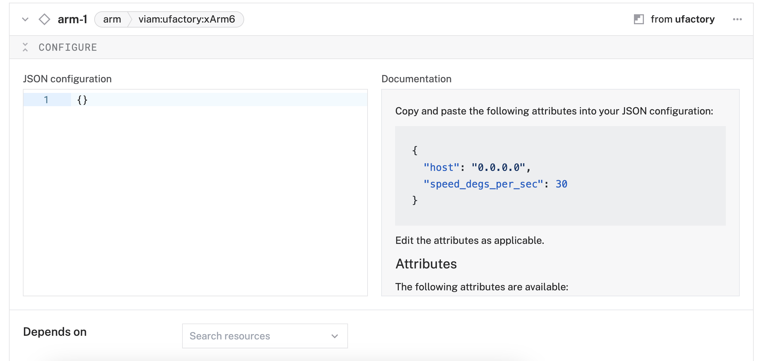Open the three-dot more options menu
Image resolution: width=761 pixels, height=361 pixels.
737,19
